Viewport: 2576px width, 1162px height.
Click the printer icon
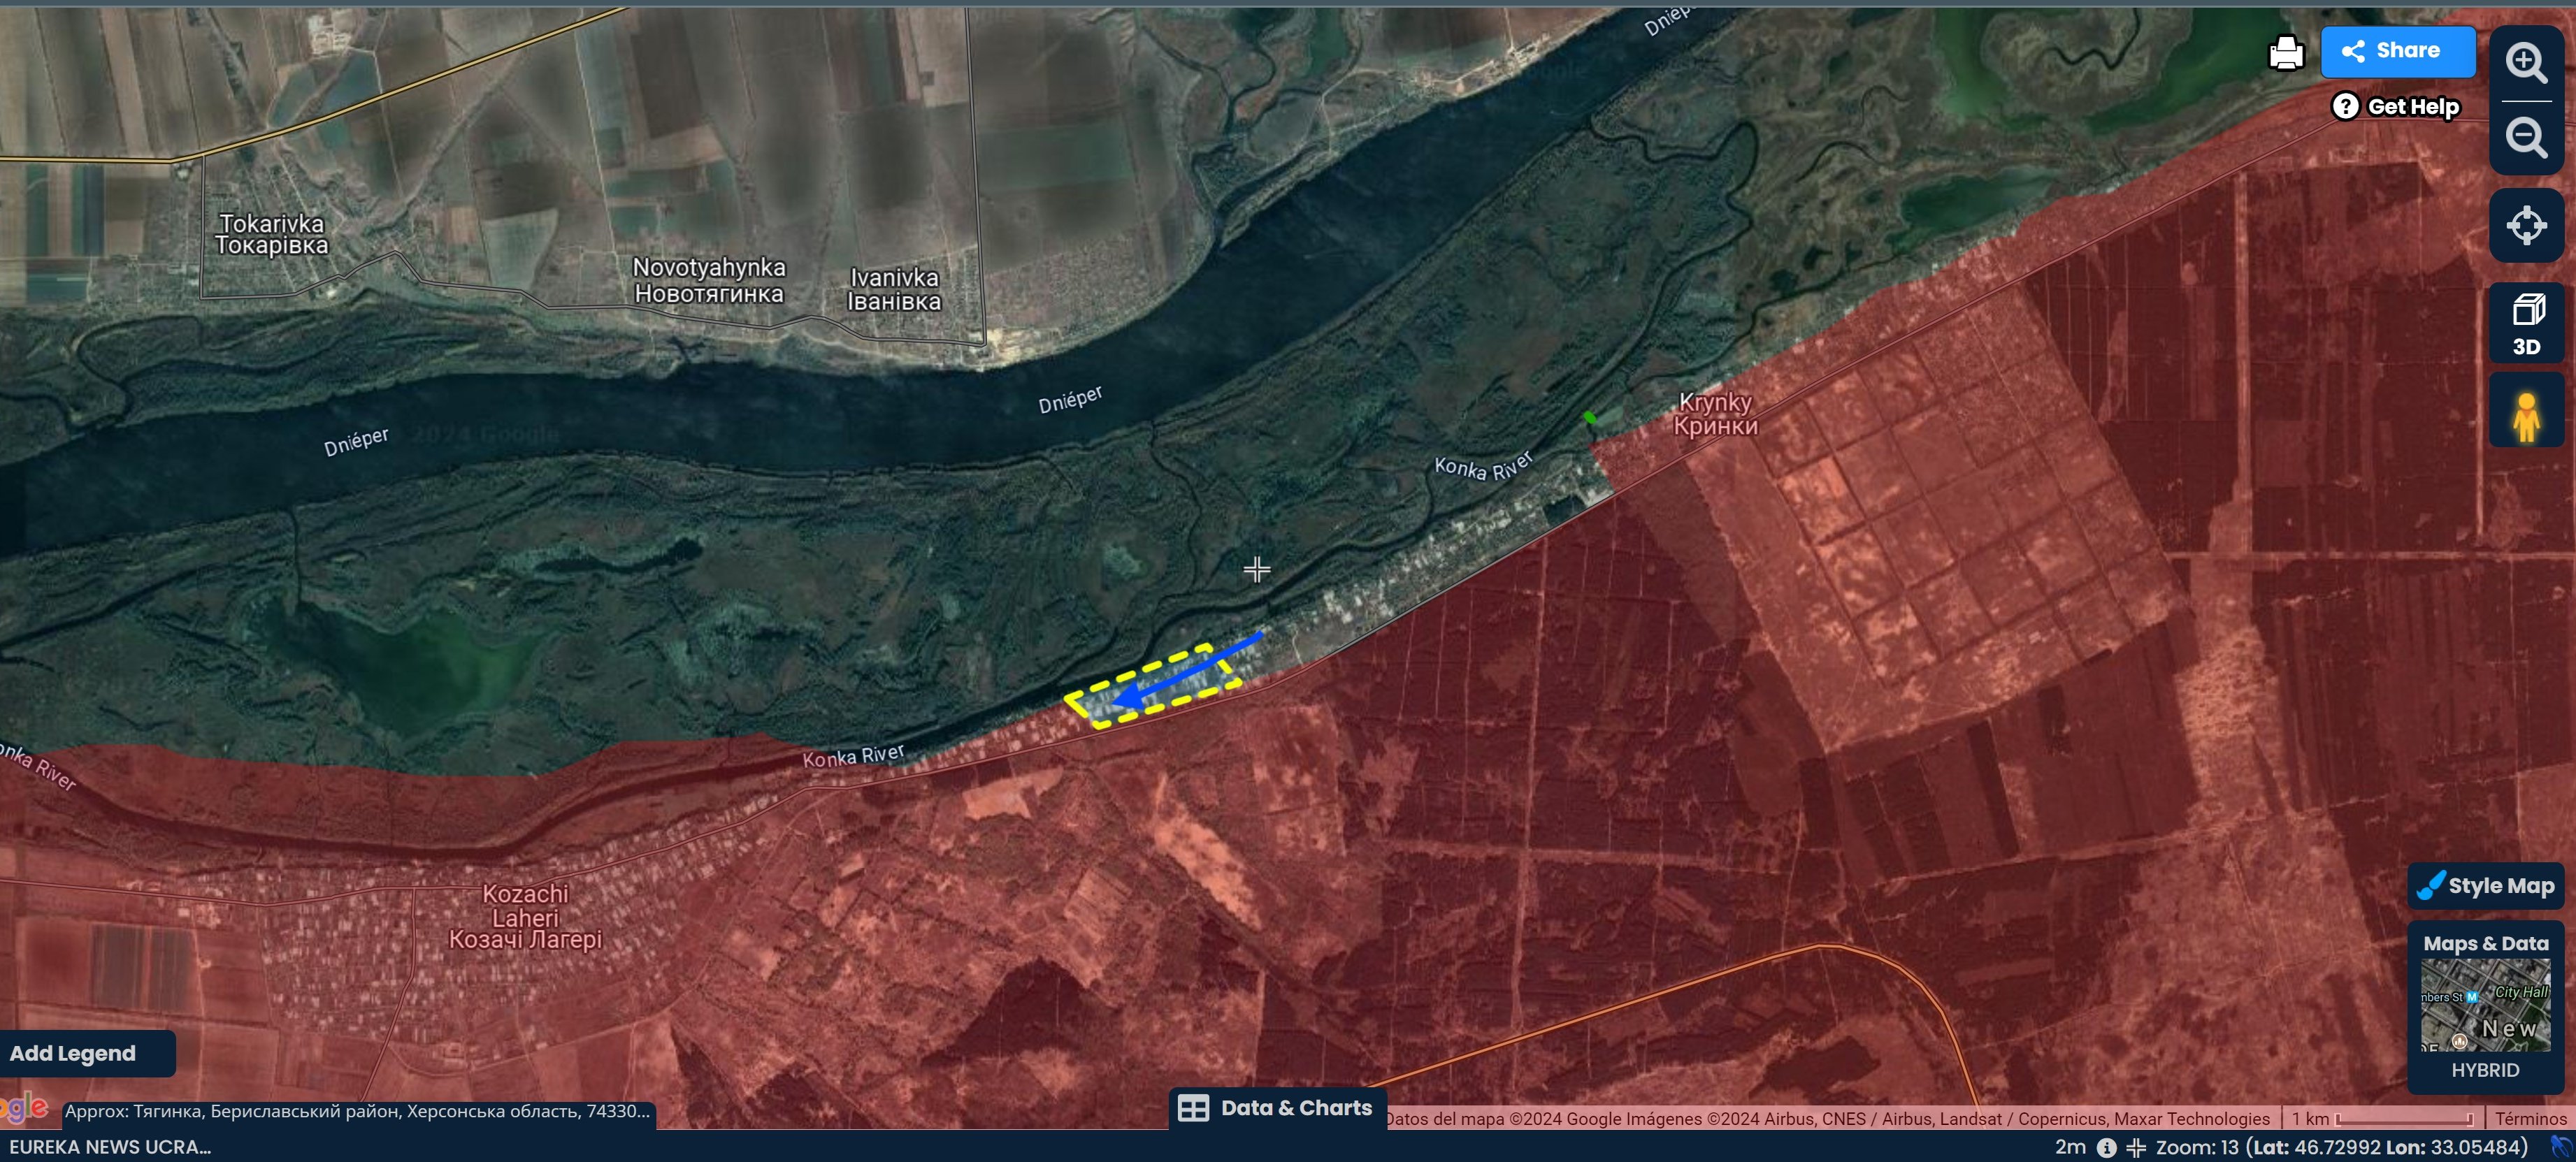coord(2286,52)
